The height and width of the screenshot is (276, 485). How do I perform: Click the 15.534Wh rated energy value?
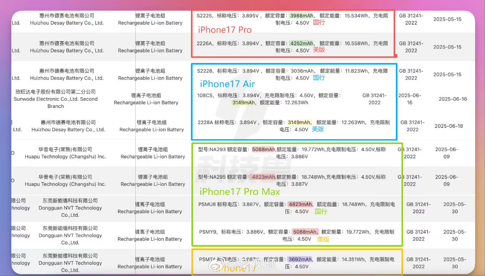pos(356,16)
